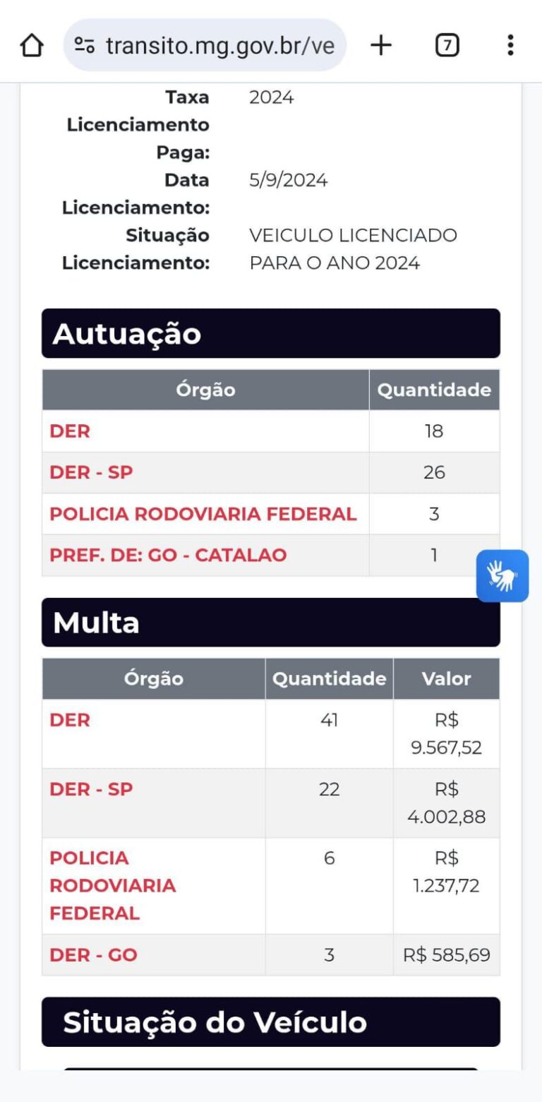The image size is (542, 1102).
Task: Tap Quantidade column header in Multa table
Action: click(329, 679)
